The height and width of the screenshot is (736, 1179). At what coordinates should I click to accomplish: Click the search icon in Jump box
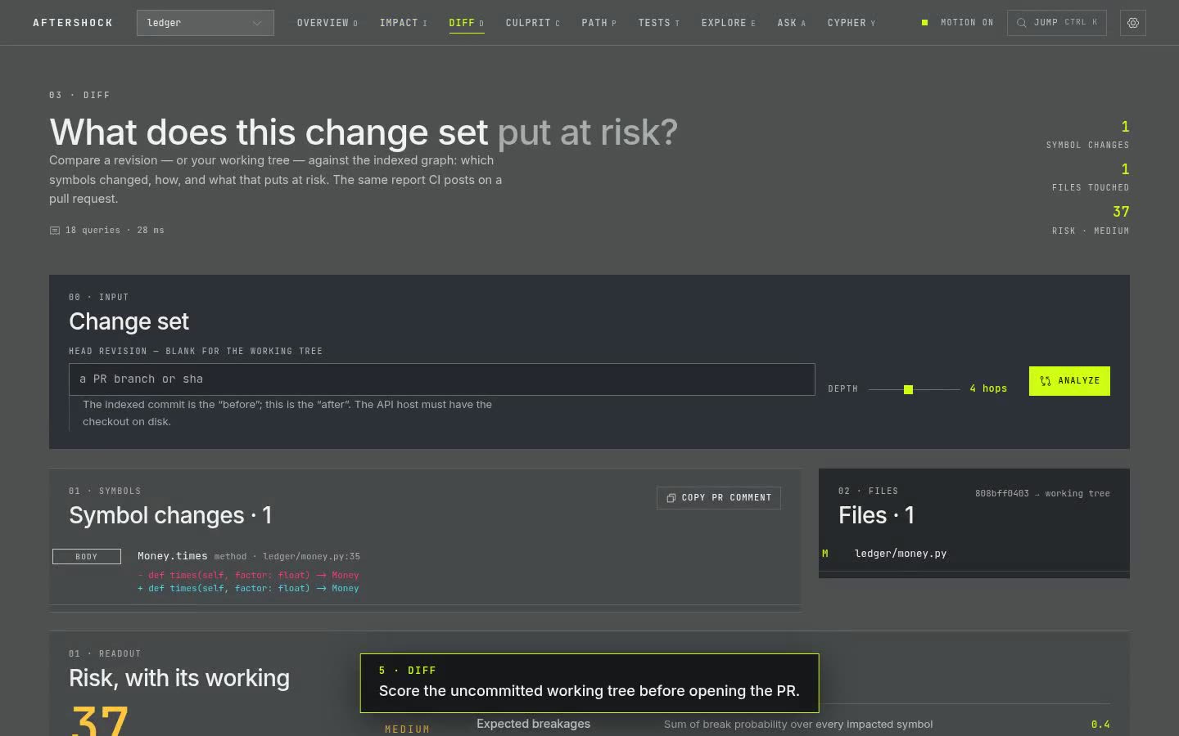pyautogui.click(x=1022, y=23)
